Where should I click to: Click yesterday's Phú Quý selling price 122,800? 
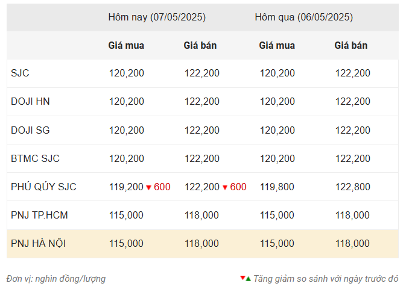pos(353,187)
